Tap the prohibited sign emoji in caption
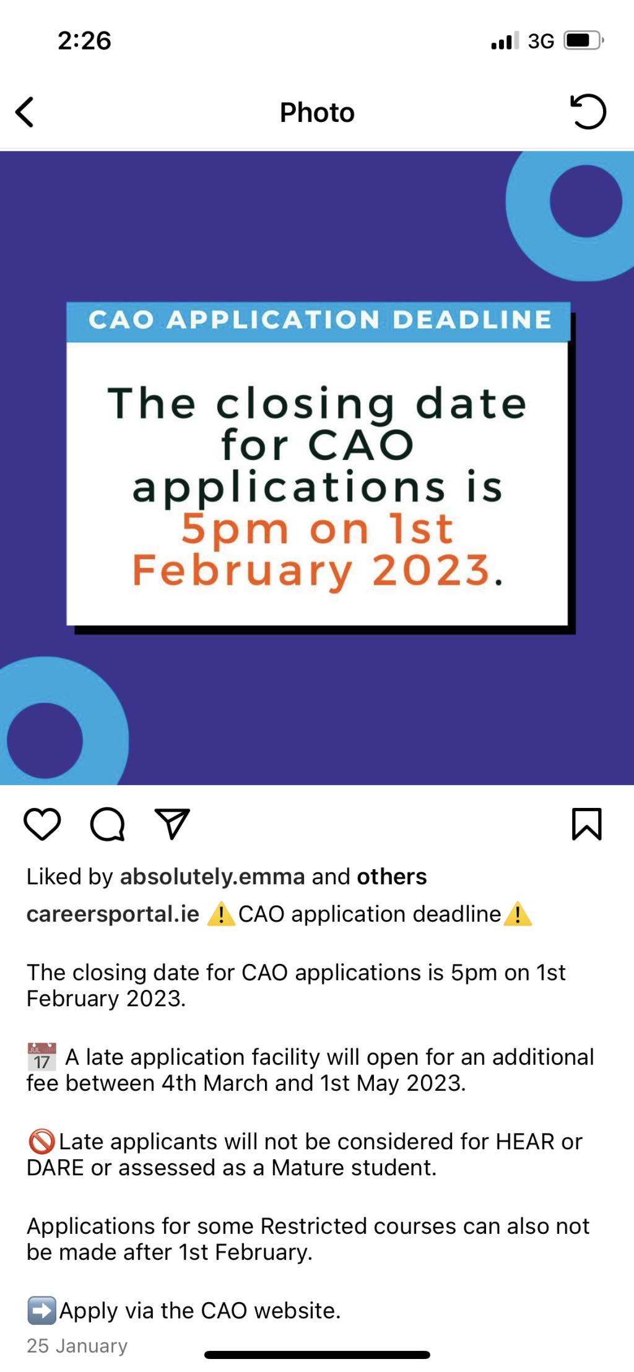 (41, 1141)
